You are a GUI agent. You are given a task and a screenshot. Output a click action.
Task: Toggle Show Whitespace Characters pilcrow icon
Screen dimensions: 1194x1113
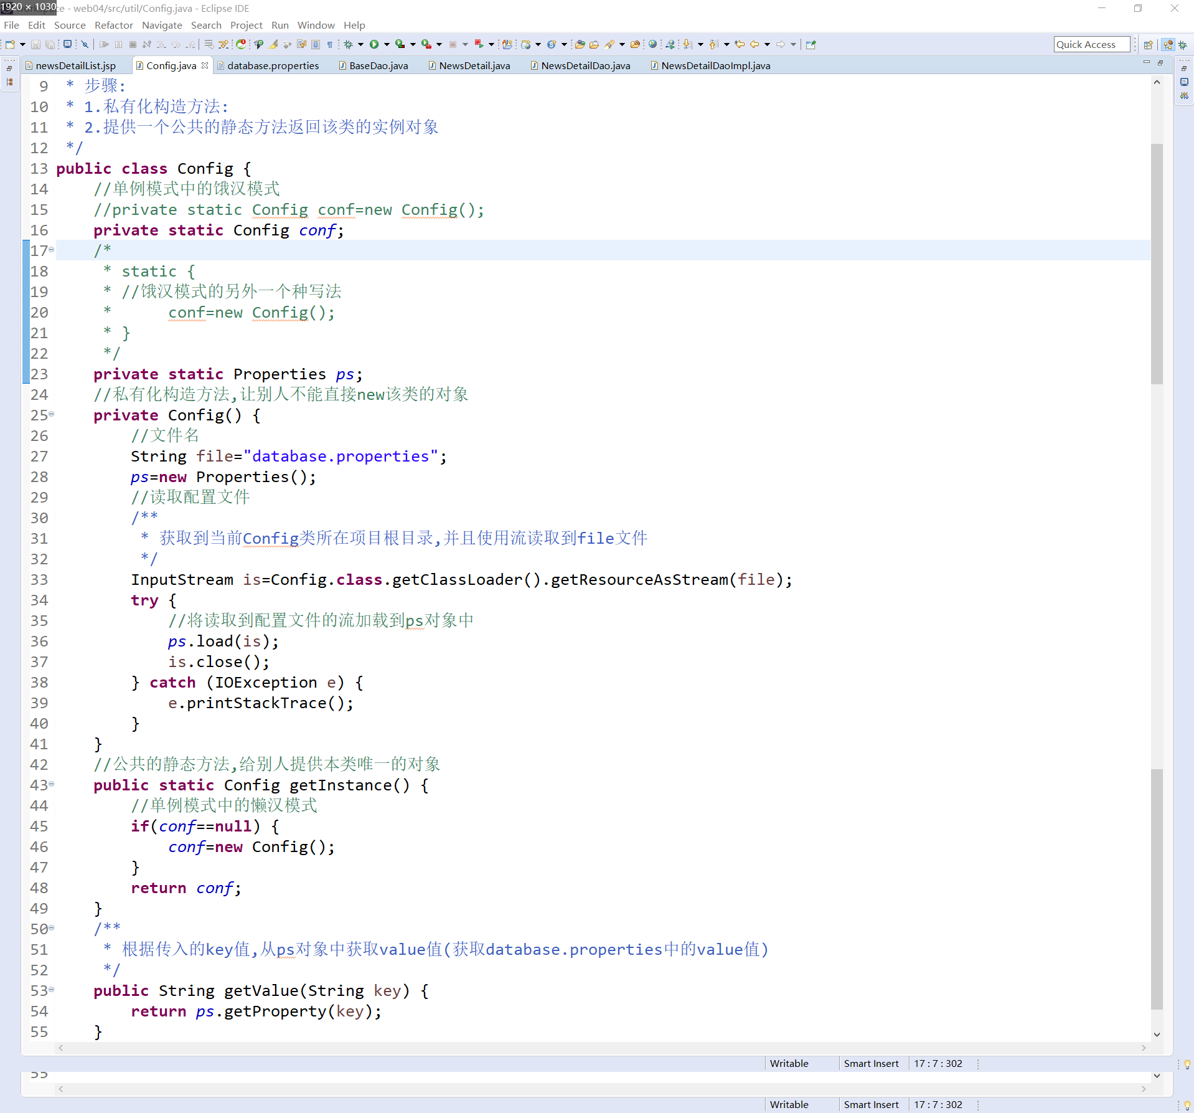click(330, 44)
